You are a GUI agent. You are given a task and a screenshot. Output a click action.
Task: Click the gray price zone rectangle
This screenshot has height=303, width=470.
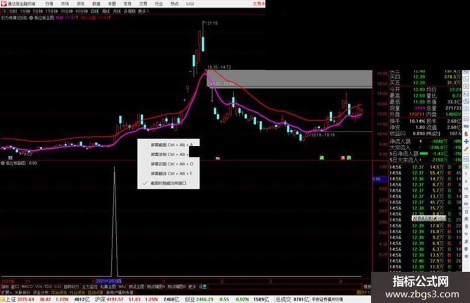coord(289,79)
